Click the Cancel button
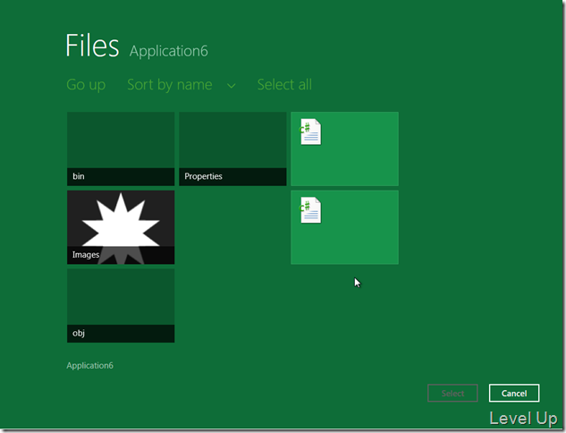Viewport: 566px width, 433px height. [x=514, y=393]
